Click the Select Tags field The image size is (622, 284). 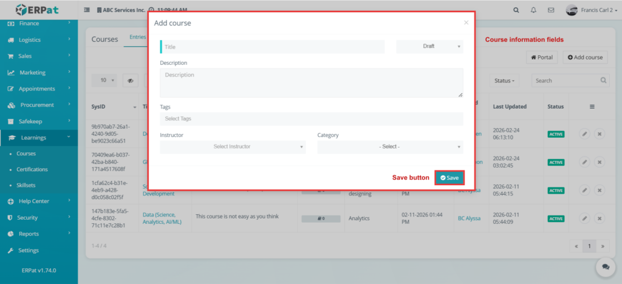pos(312,119)
